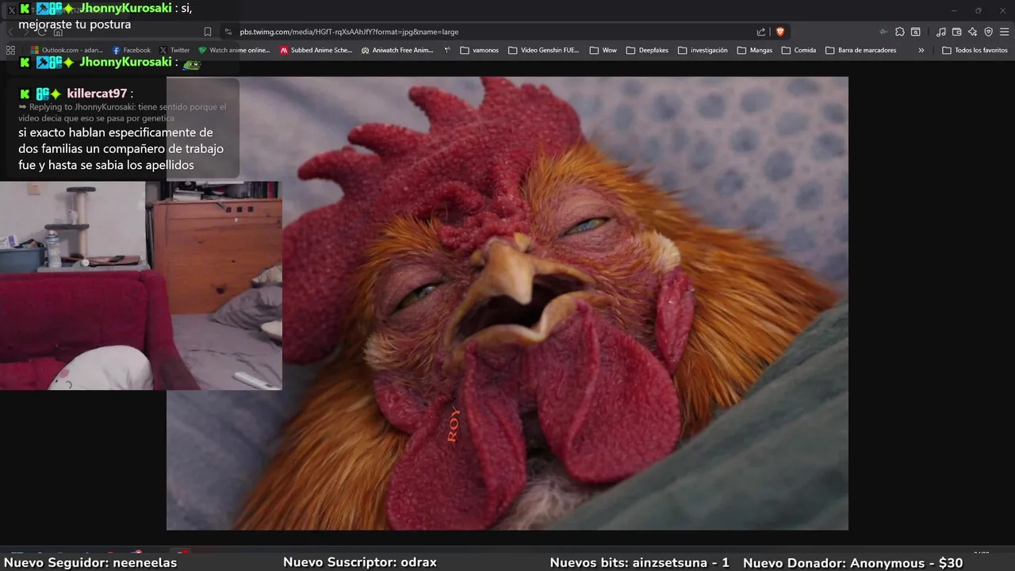Viewport: 1015px width, 571px height.
Task: Expand the Mangas bookmarks folder
Action: pos(755,50)
